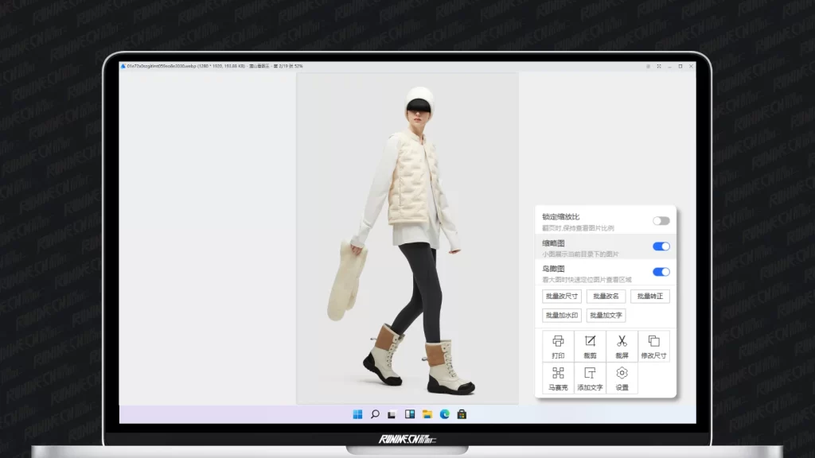Open the title bar menu icon left of fullscreen
815x458 pixels.
pos(648,66)
